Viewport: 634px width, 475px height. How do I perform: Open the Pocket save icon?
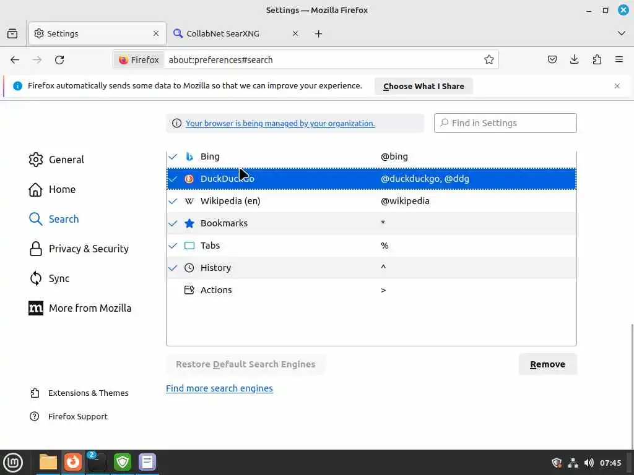[552, 60]
